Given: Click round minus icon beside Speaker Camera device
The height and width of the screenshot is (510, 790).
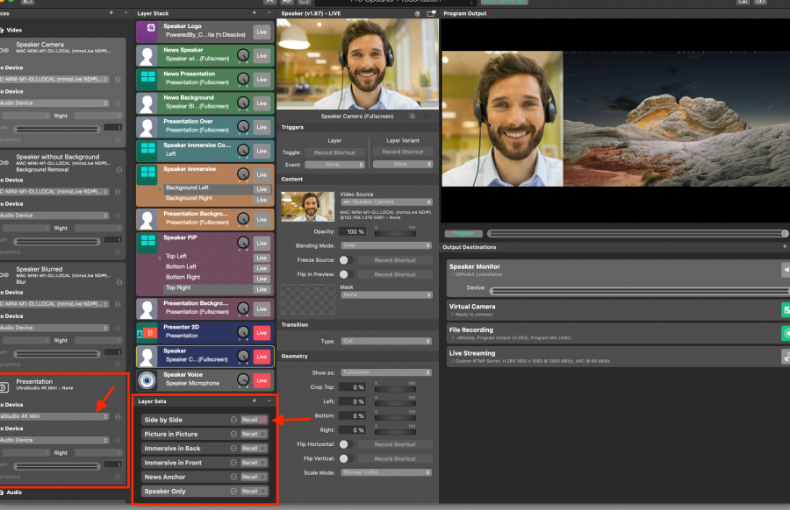Looking at the screenshot, I should pyautogui.click(x=118, y=80).
